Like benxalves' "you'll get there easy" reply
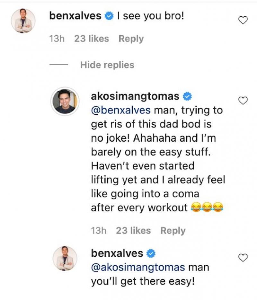Viewport: 257px width, 300px height. (x=243, y=258)
